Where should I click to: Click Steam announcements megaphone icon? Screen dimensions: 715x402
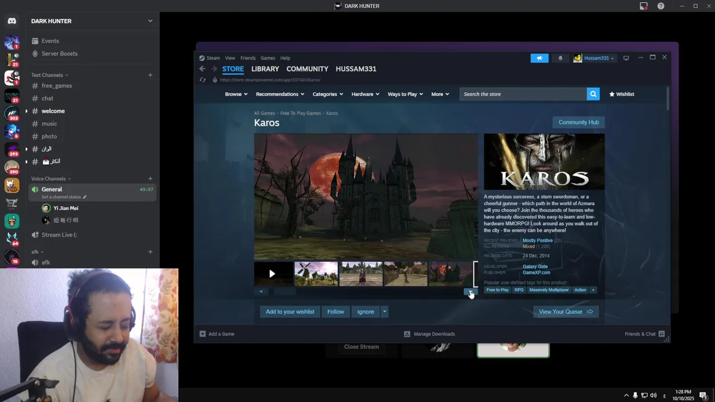(540, 58)
